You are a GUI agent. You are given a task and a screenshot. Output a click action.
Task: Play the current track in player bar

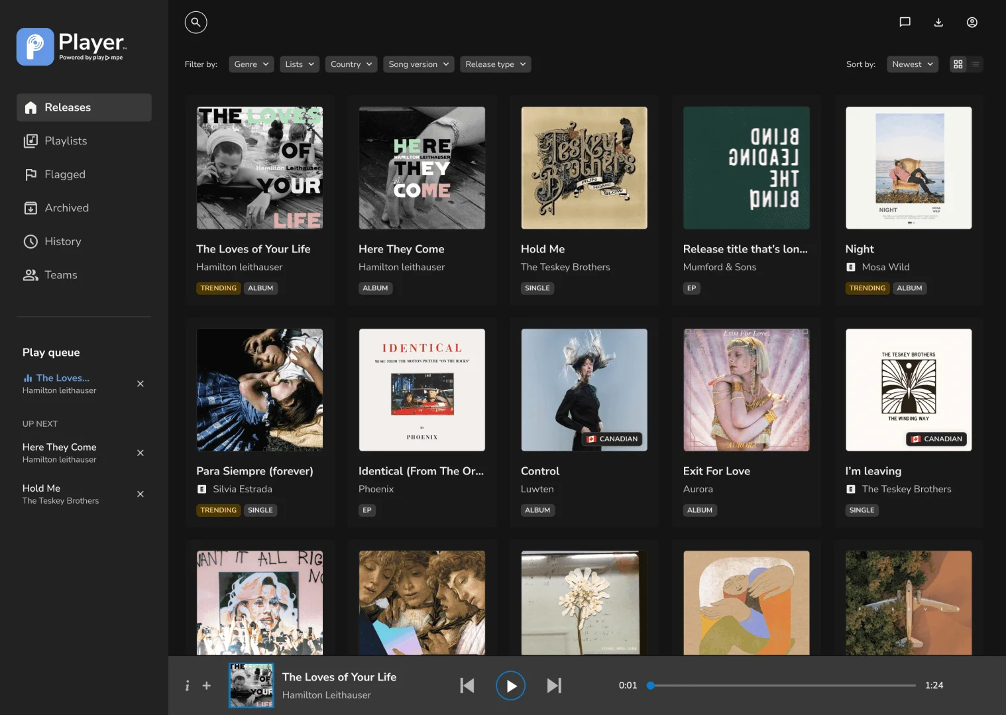click(510, 685)
